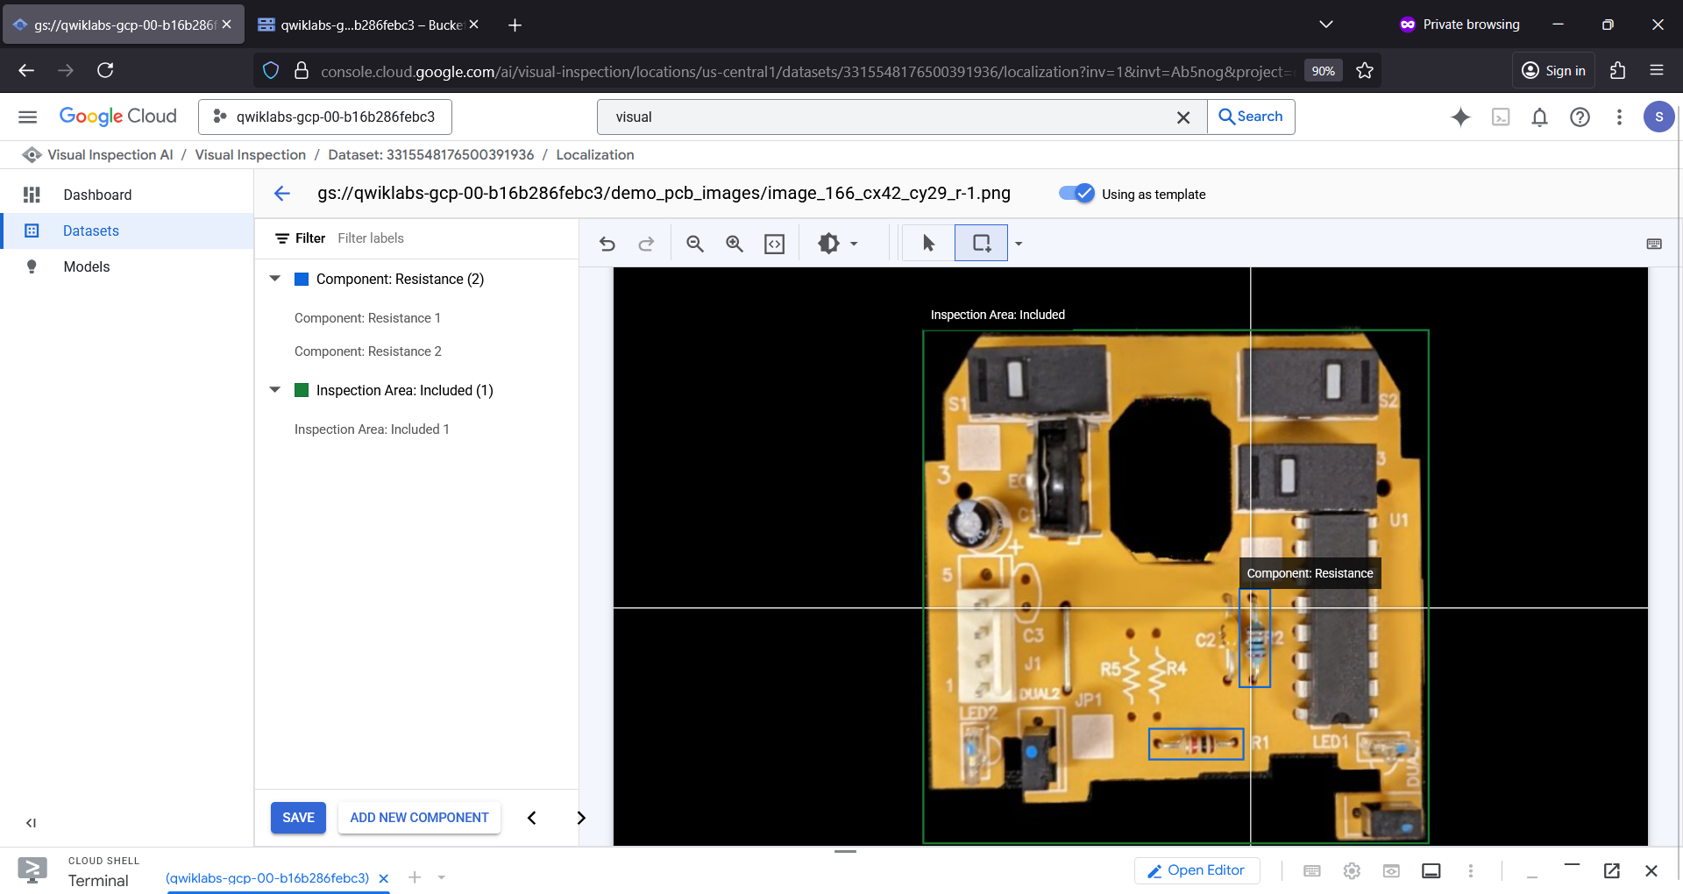Open Cloud Shell session dropdown arrow
The image size is (1683, 894).
click(x=442, y=877)
